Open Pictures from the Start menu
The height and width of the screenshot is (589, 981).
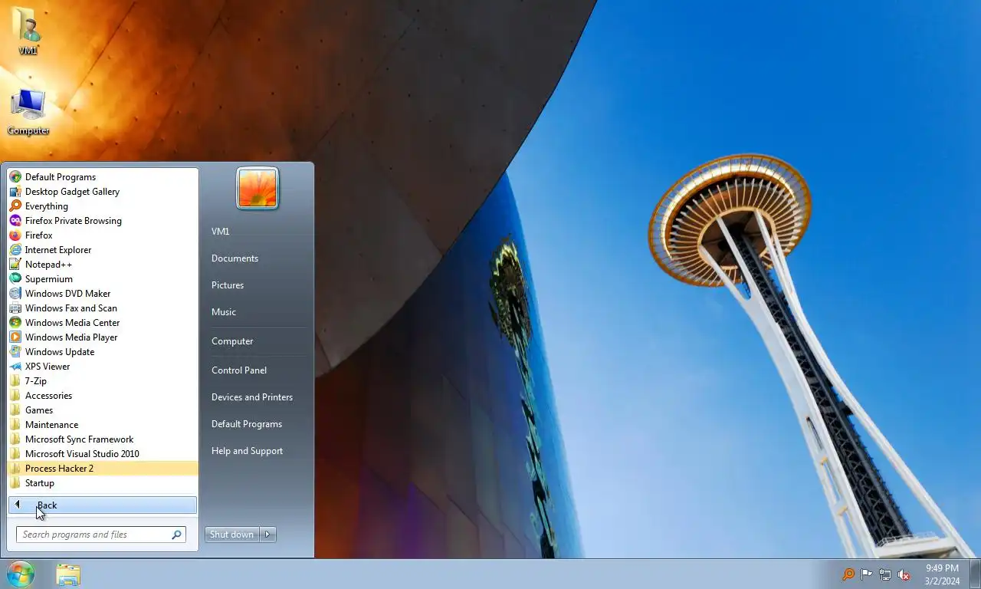pos(258,285)
